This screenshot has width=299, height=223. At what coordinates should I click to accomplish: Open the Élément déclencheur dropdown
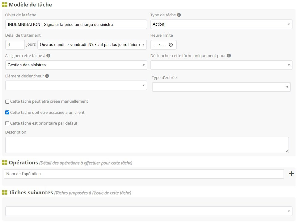click(76, 85)
